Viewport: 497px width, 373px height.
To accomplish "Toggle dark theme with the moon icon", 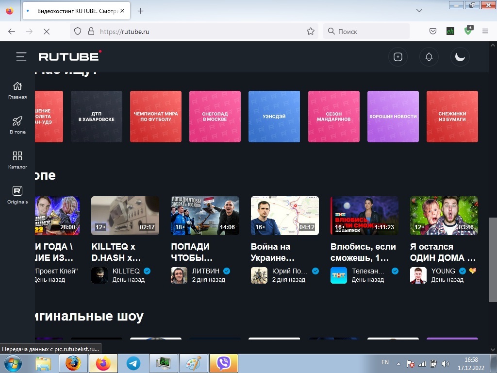I will coord(460,57).
